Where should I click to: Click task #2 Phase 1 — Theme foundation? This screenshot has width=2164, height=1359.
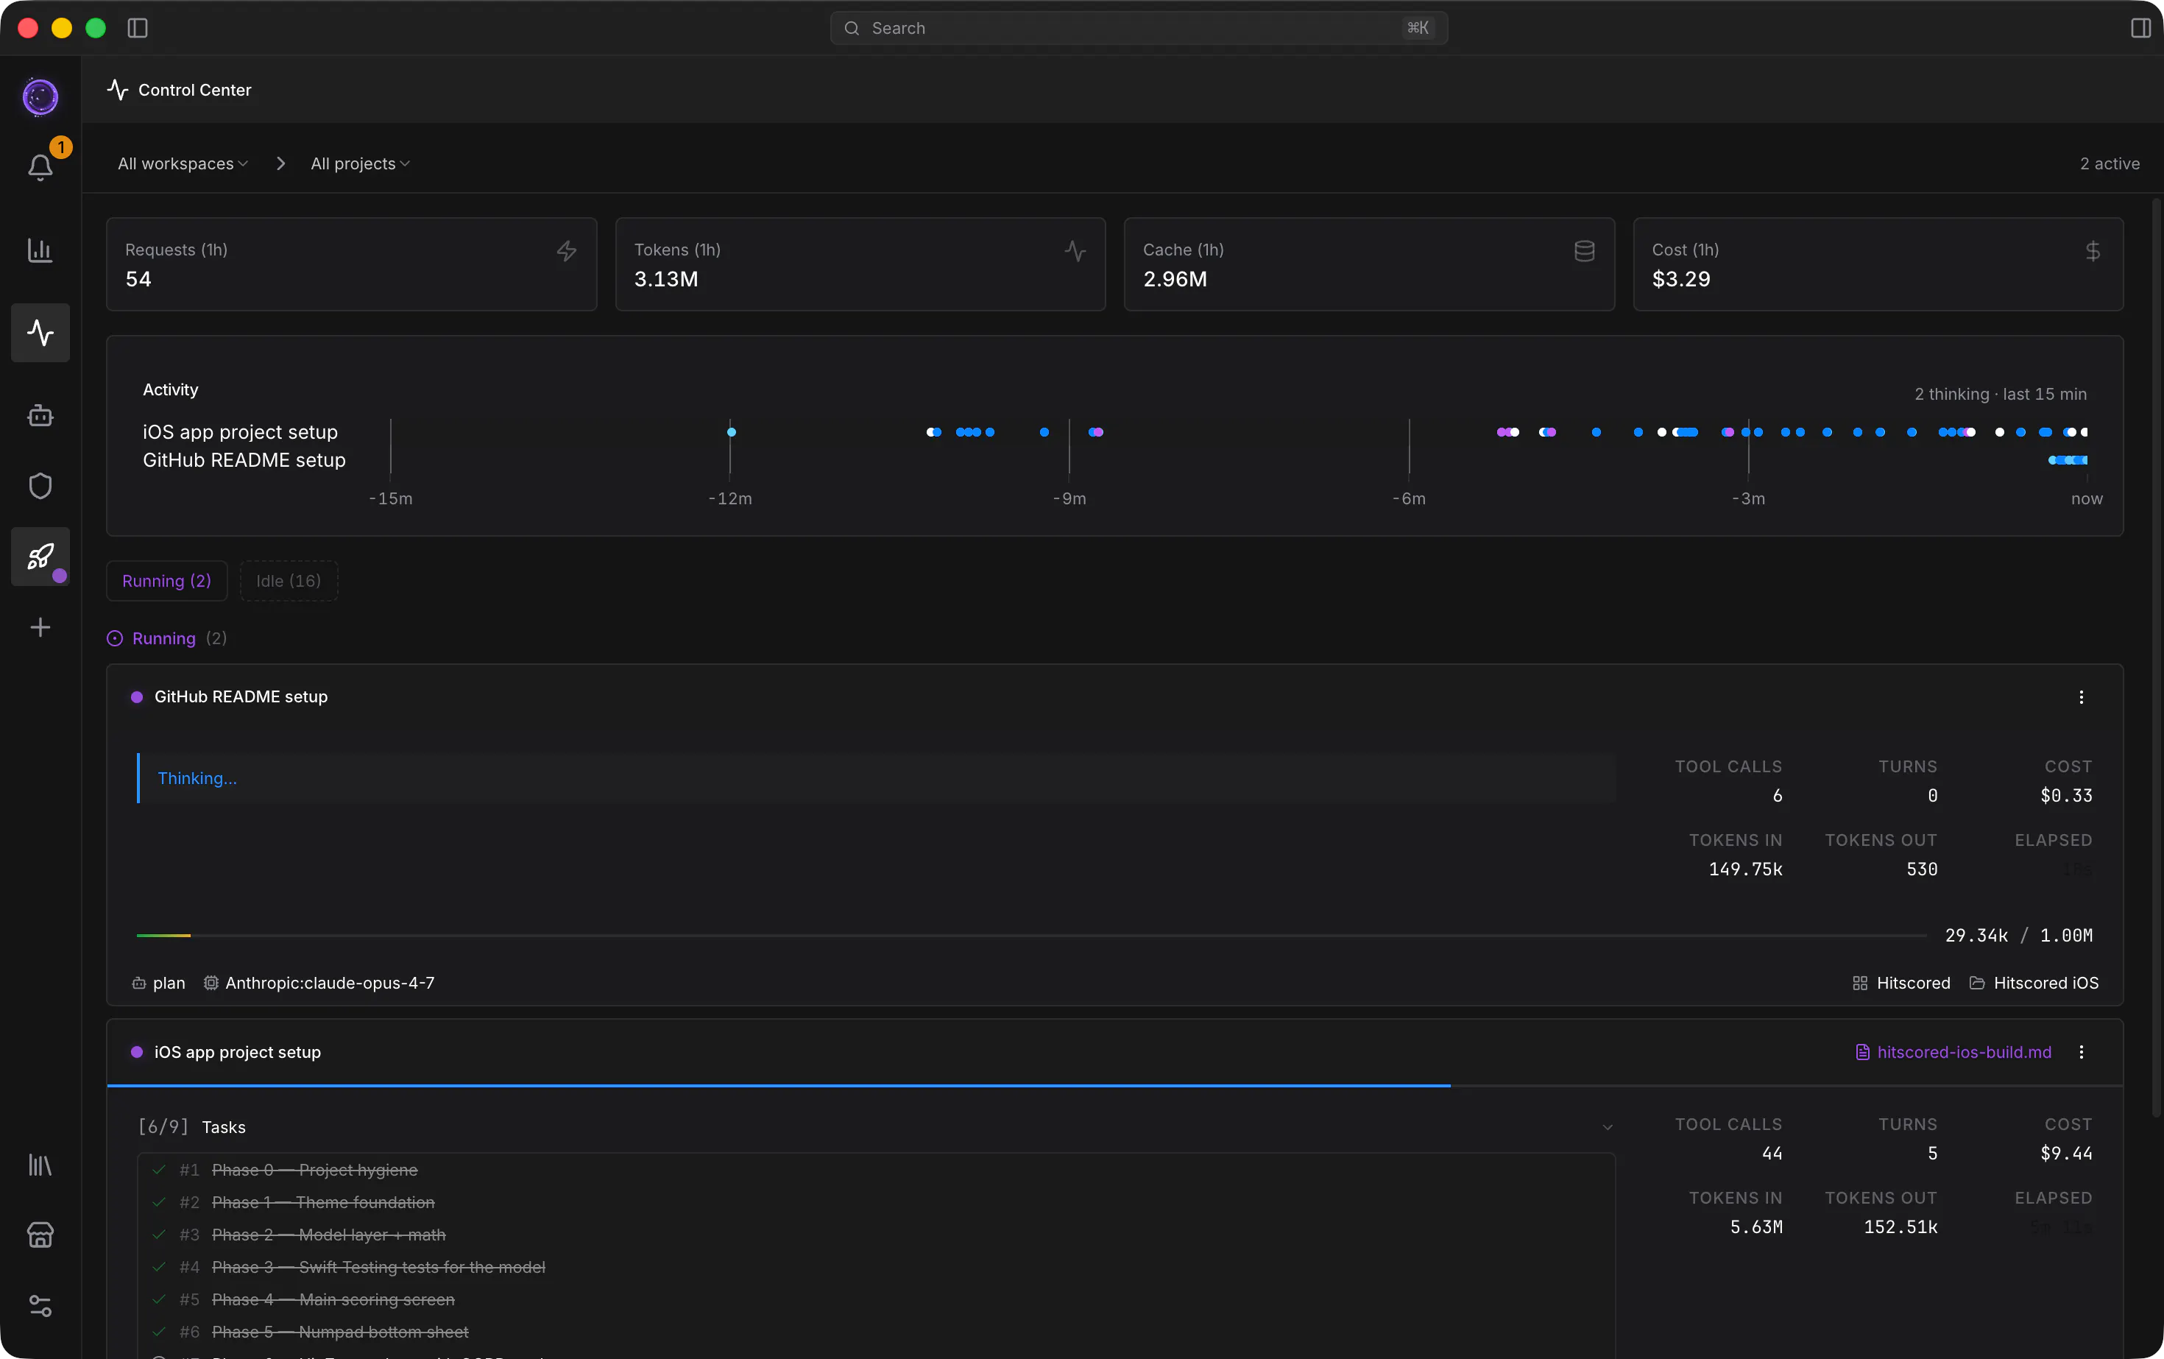click(x=324, y=1203)
